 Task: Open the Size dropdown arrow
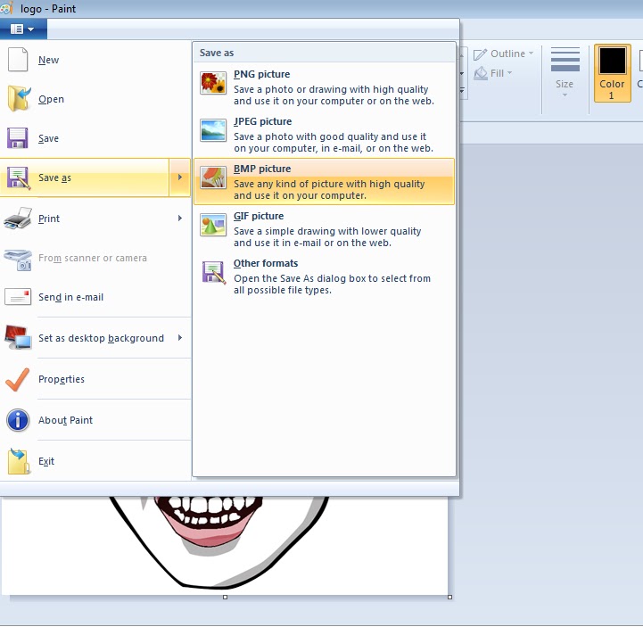[x=565, y=95]
